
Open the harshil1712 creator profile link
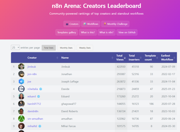tap(34, 104)
